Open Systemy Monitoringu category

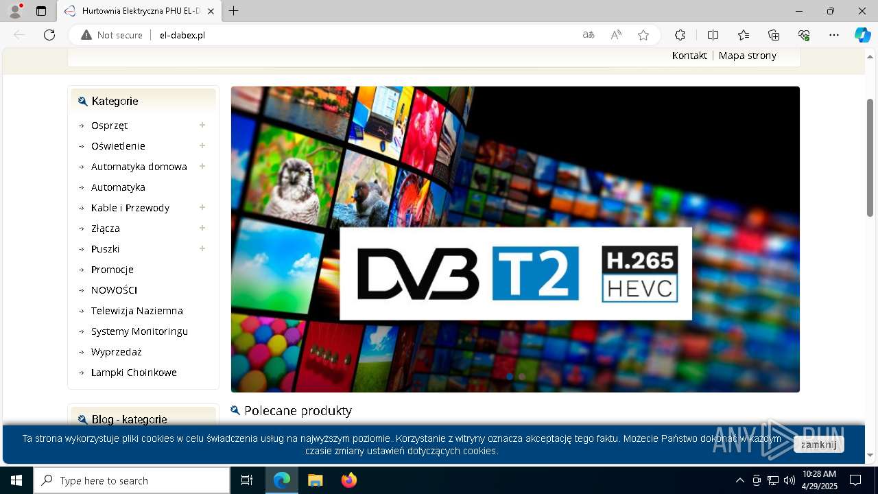139,331
